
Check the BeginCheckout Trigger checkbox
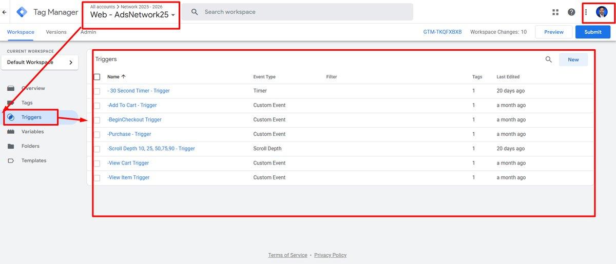pos(97,119)
